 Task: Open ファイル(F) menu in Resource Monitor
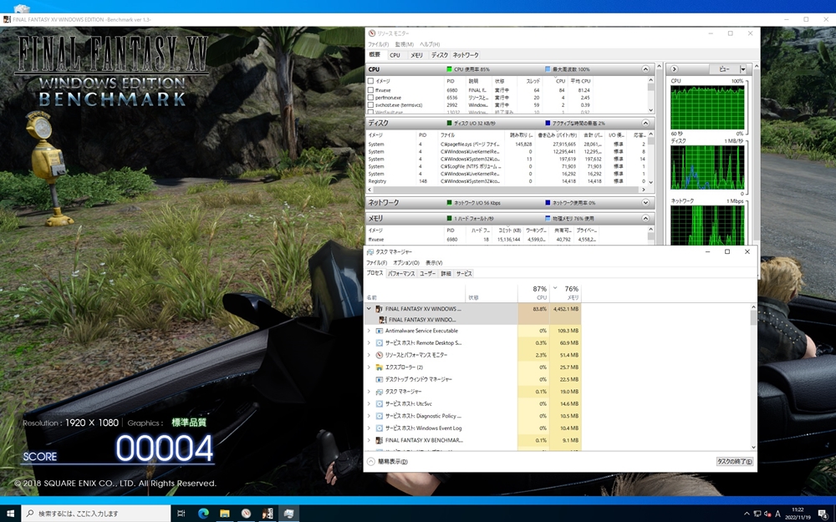pyautogui.click(x=378, y=44)
